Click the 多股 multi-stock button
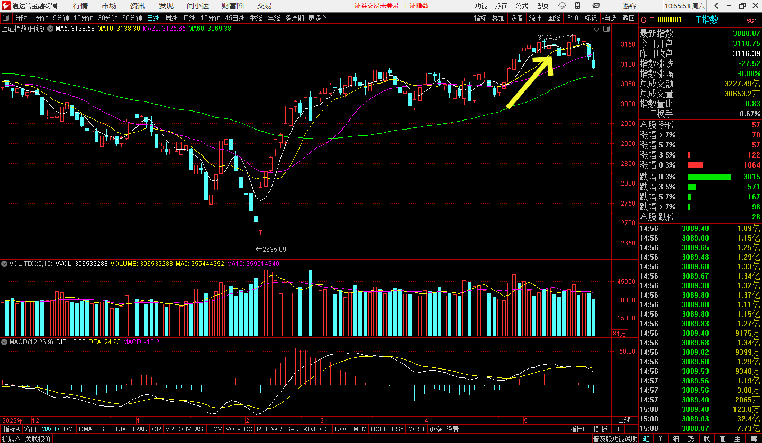 click(516, 18)
